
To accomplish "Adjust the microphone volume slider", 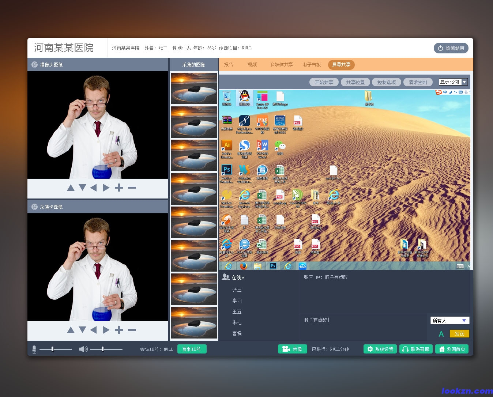I will coord(53,349).
